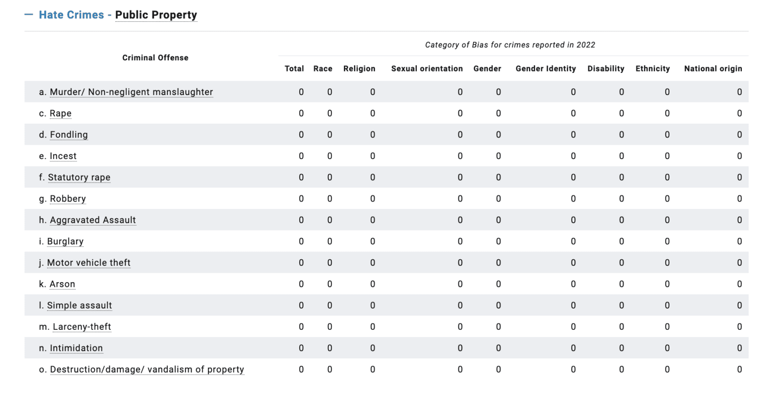Click the Statutory rape term

(x=79, y=178)
